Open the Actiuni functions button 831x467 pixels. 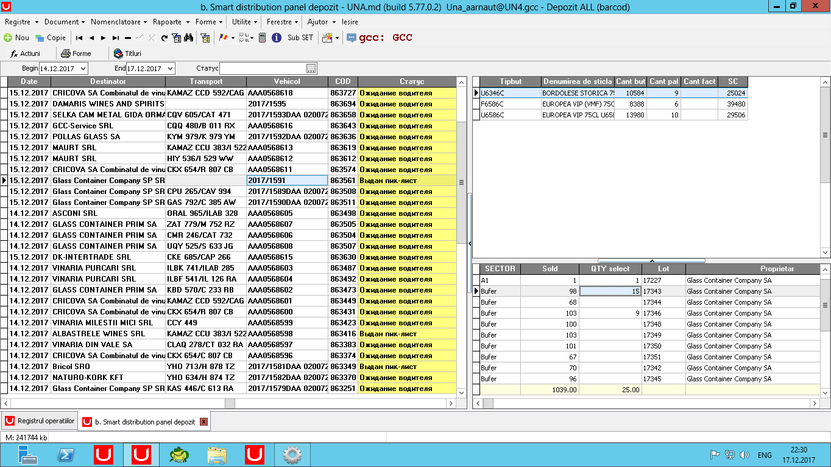(26, 54)
